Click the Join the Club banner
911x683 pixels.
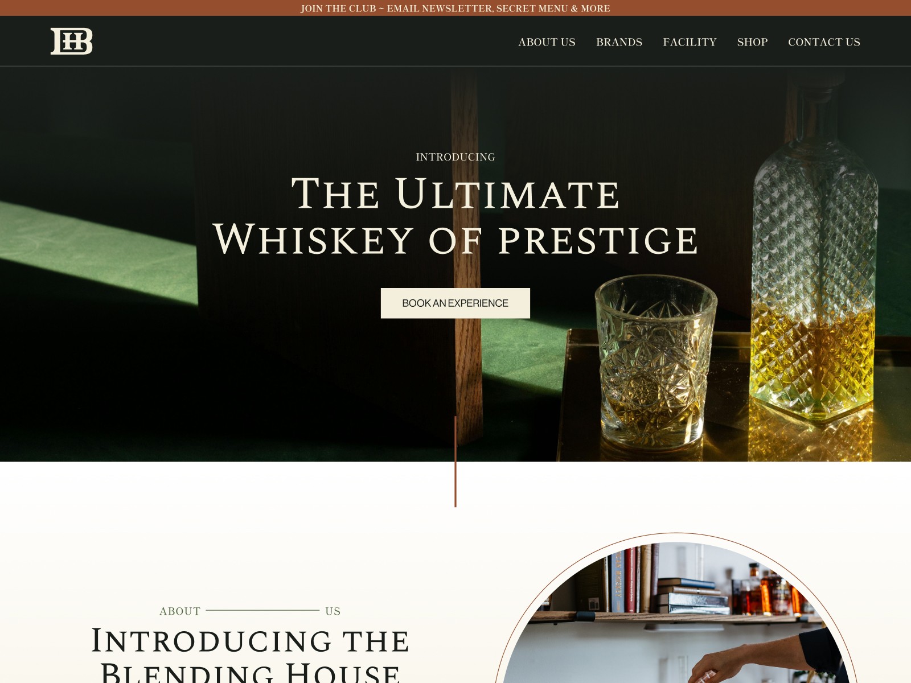click(455, 8)
